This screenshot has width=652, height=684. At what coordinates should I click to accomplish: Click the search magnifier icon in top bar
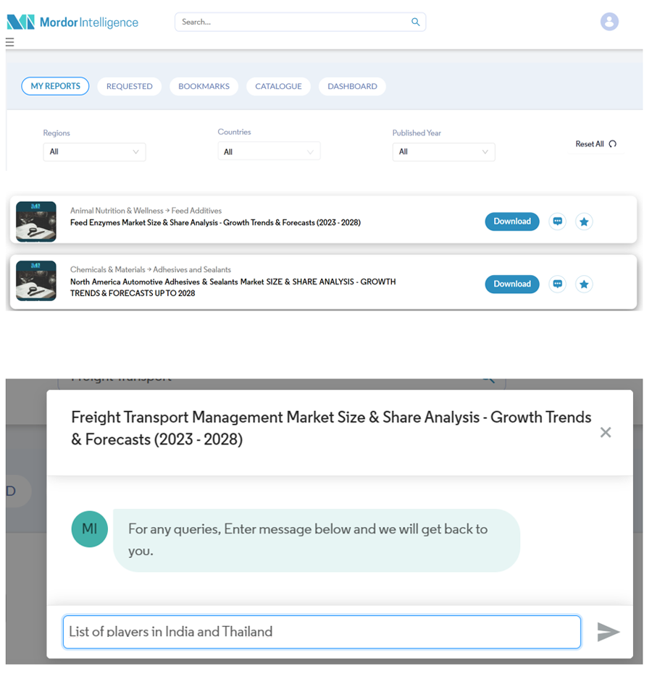[415, 22]
